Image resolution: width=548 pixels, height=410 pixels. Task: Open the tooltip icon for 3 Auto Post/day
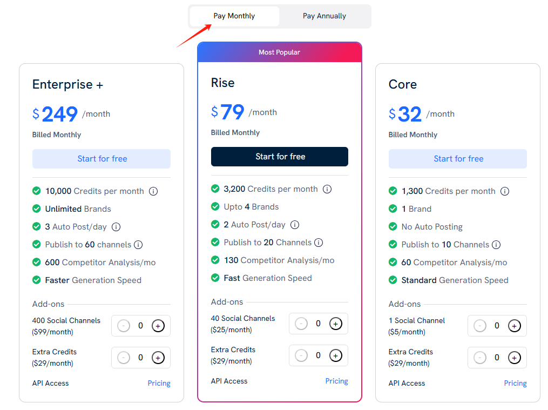click(116, 227)
